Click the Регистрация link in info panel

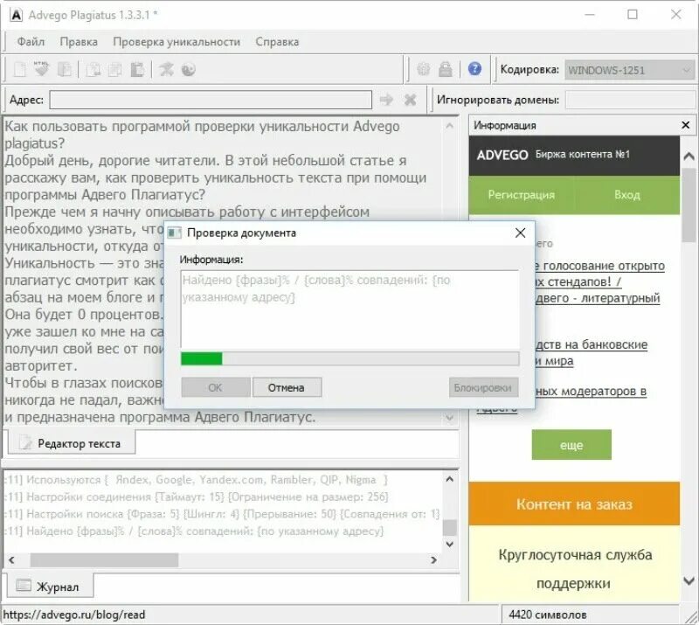(521, 195)
